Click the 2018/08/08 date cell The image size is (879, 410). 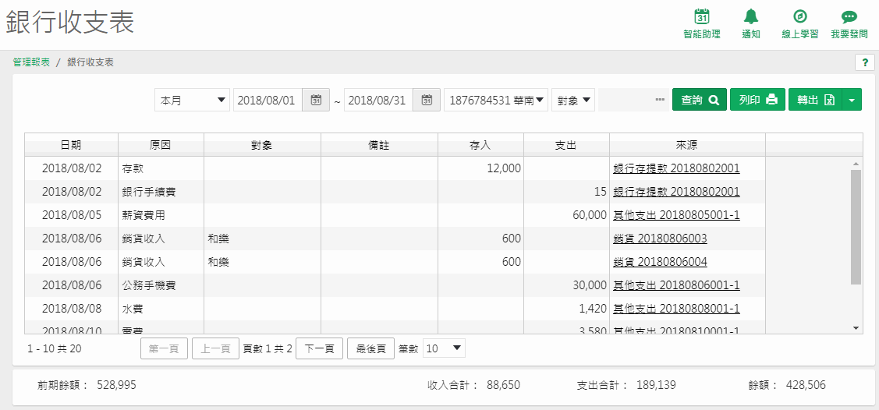tap(72, 309)
